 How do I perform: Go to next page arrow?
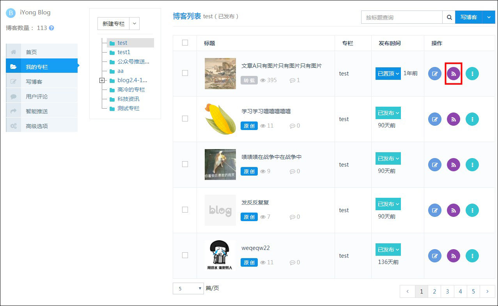pos(487,291)
